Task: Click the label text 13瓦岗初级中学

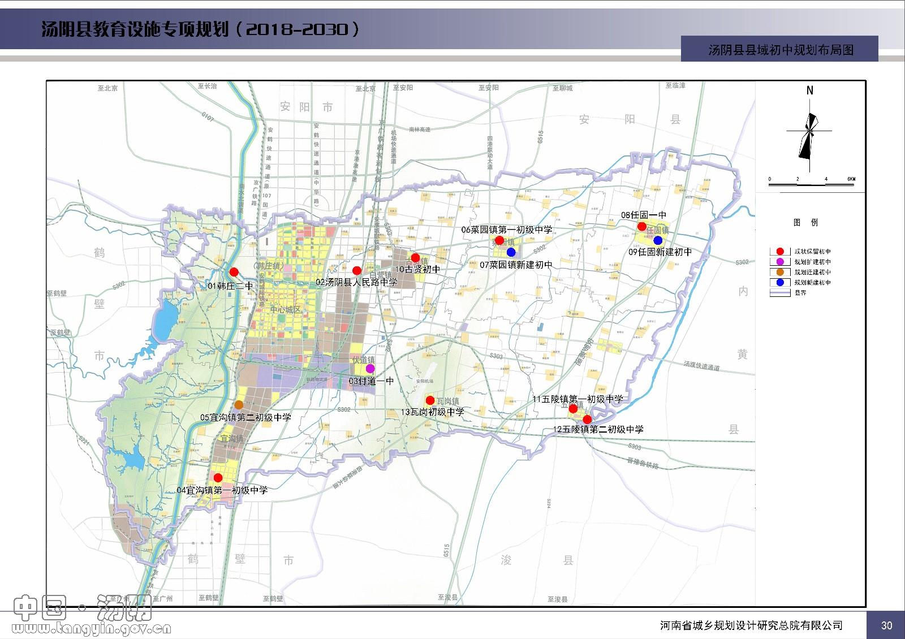Action: click(x=432, y=412)
